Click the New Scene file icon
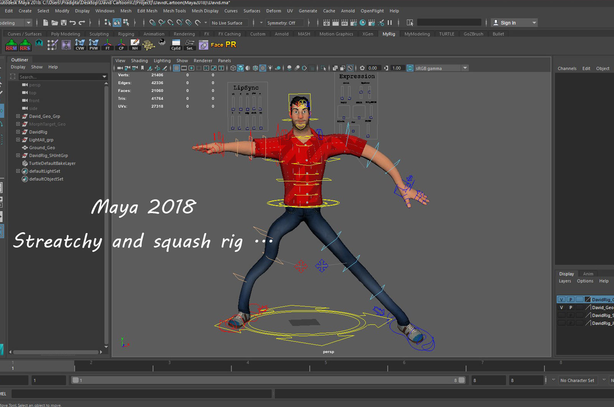 46,23
